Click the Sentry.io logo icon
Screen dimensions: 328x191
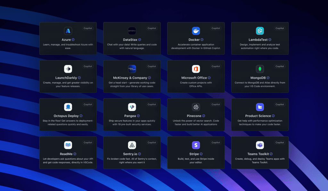(x=132, y=145)
